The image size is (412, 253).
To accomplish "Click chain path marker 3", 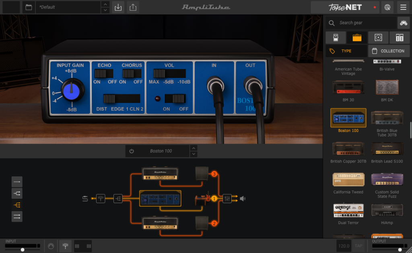I will (214, 174).
